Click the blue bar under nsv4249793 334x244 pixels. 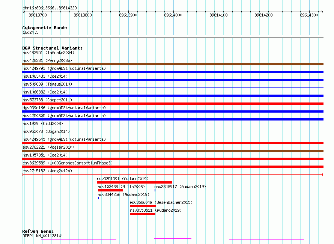coord(173,72)
